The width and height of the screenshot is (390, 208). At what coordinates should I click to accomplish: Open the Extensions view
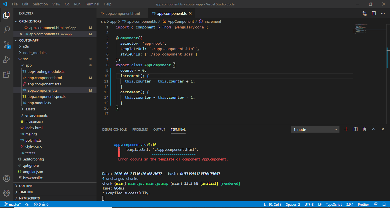click(6, 74)
